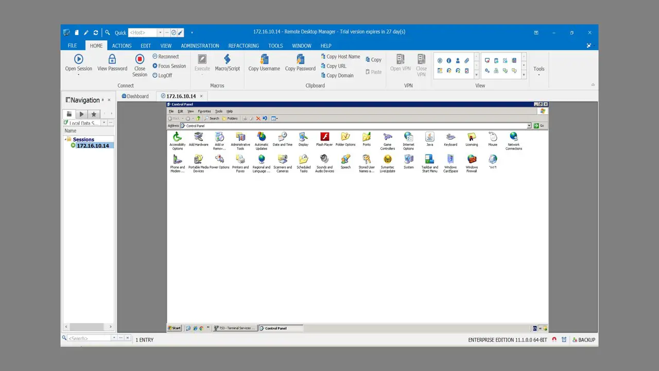Open the Local Data Source dropdown

[x=104, y=123]
